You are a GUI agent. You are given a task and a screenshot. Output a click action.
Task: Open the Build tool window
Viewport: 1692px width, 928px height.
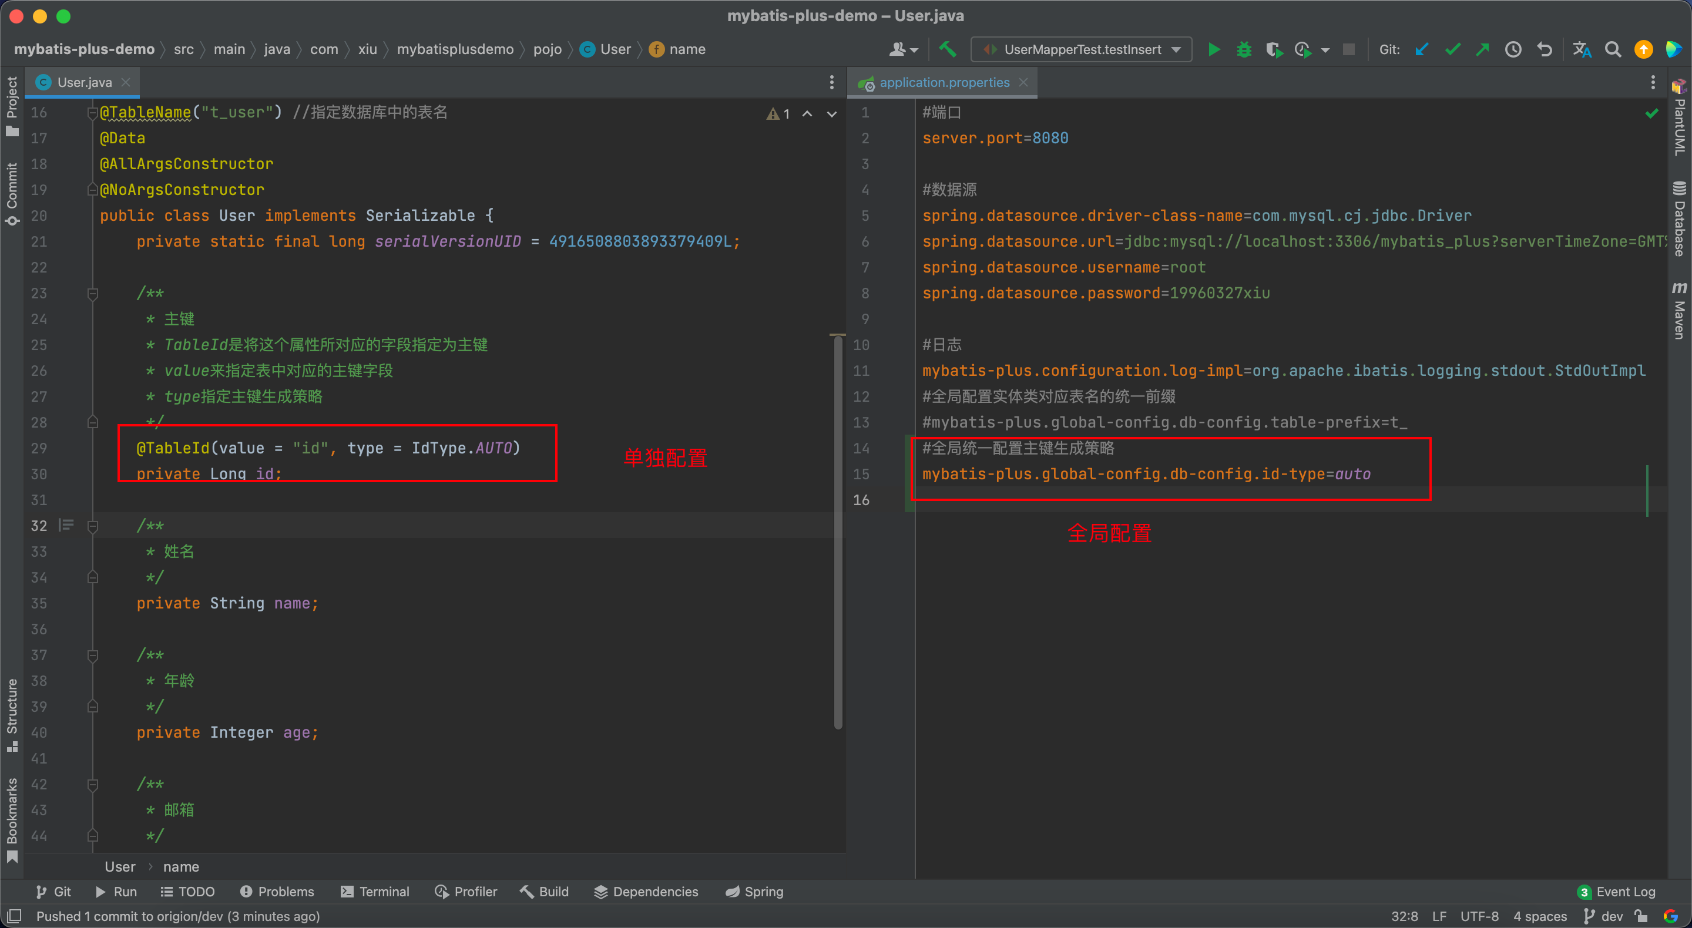[544, 891]
